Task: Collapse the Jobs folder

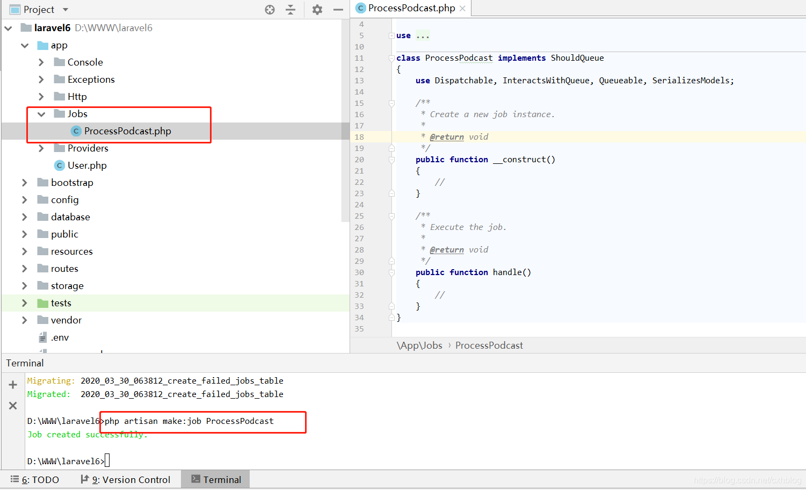Action: pos(41,114)
